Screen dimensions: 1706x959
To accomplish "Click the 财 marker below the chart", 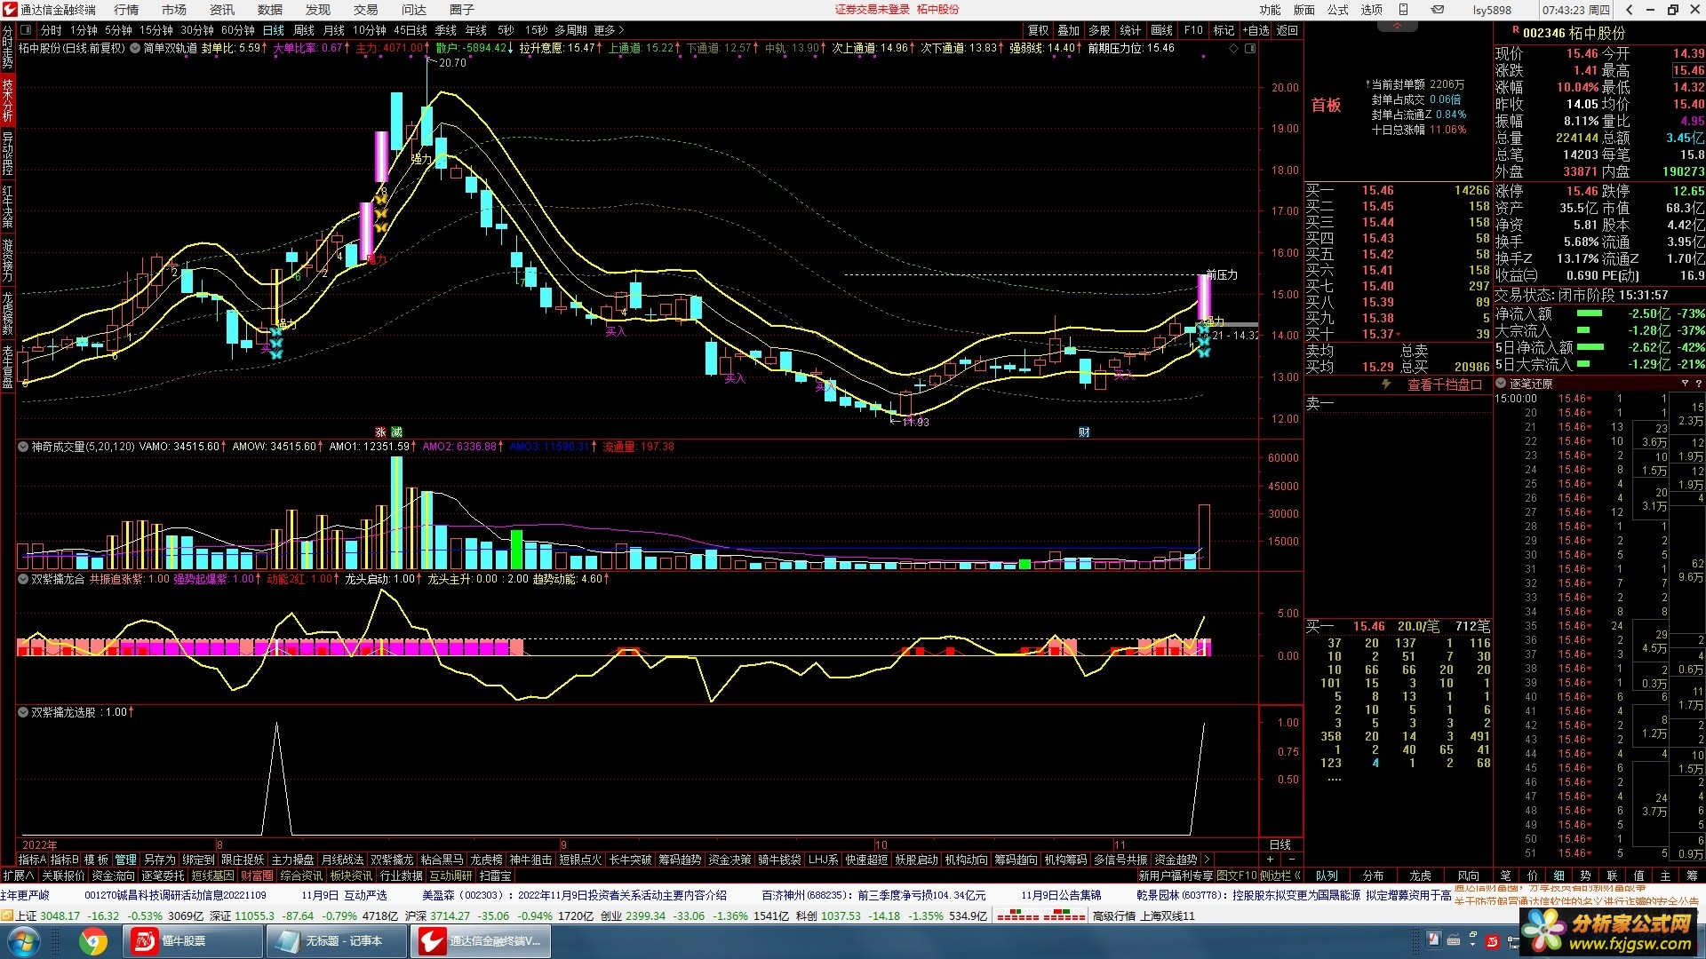I will pos(1084,432).
